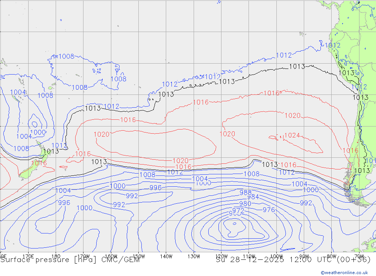Click the 980 isobar label

pos(245,204)
